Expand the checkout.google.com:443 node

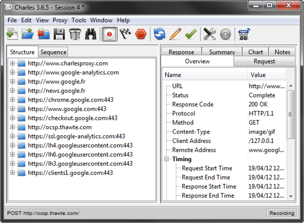click(x=13, y=118)
